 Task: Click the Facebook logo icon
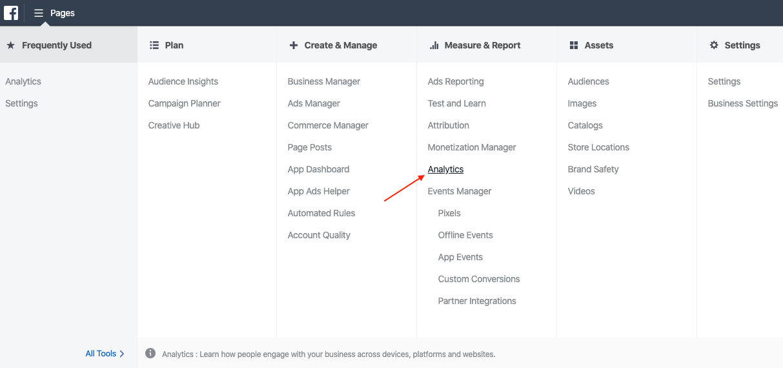pos(11,12)
